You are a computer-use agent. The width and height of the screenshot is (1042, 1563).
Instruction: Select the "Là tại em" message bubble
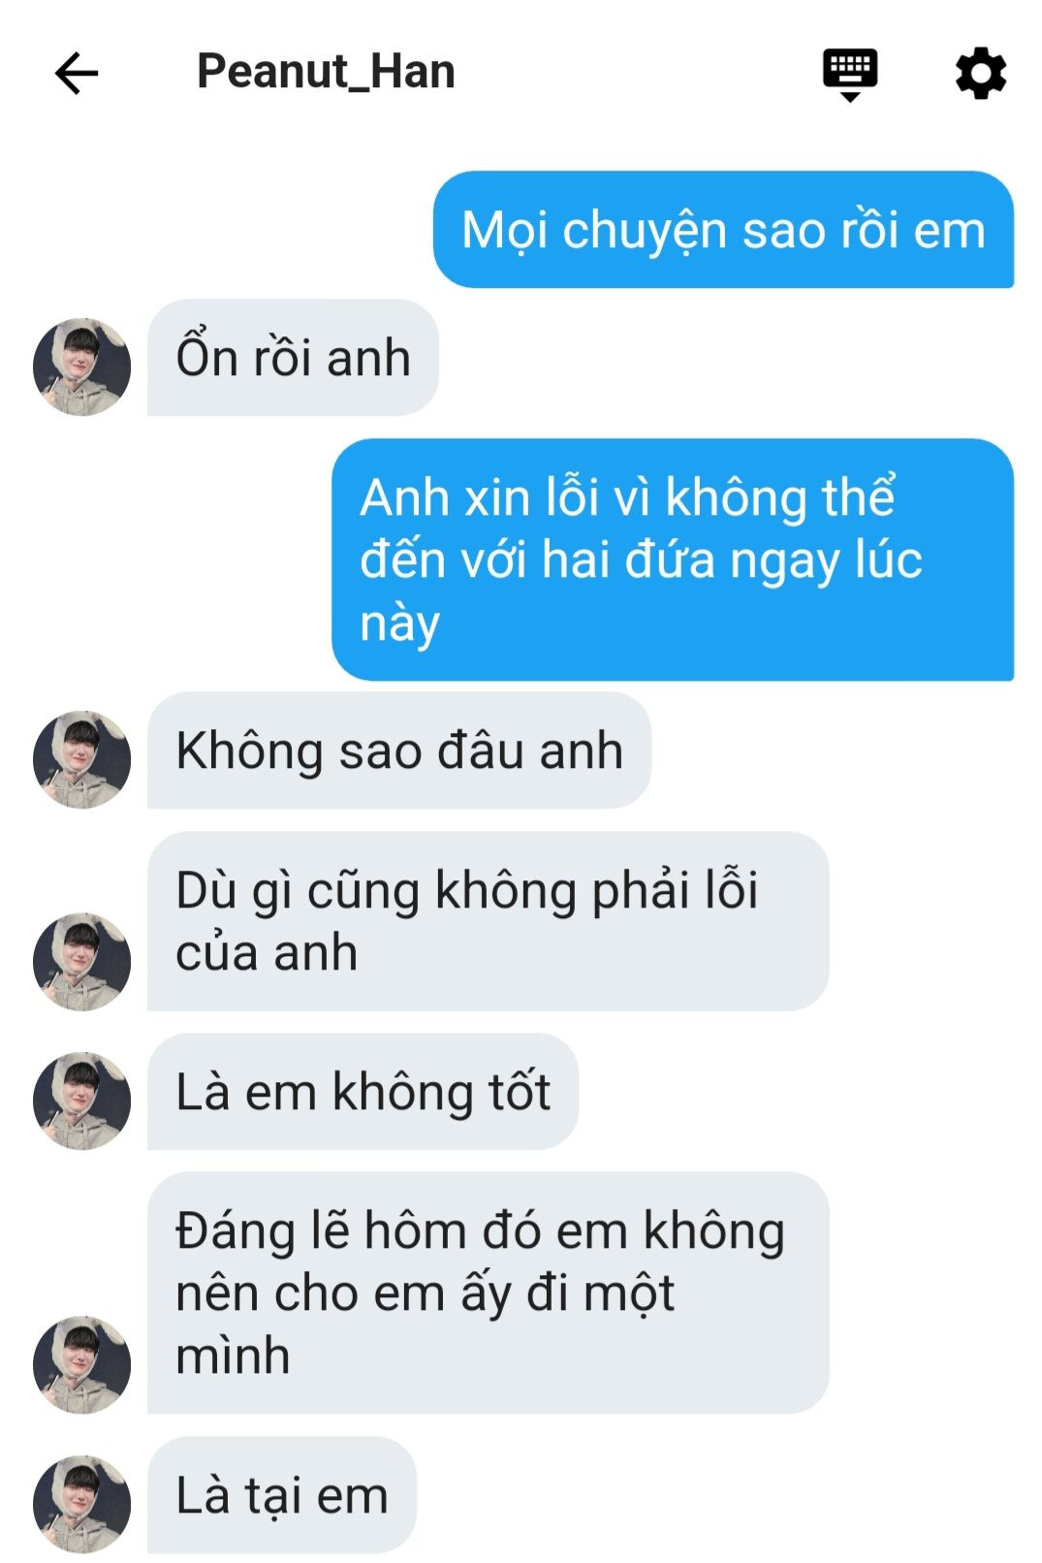(282, 1495)
